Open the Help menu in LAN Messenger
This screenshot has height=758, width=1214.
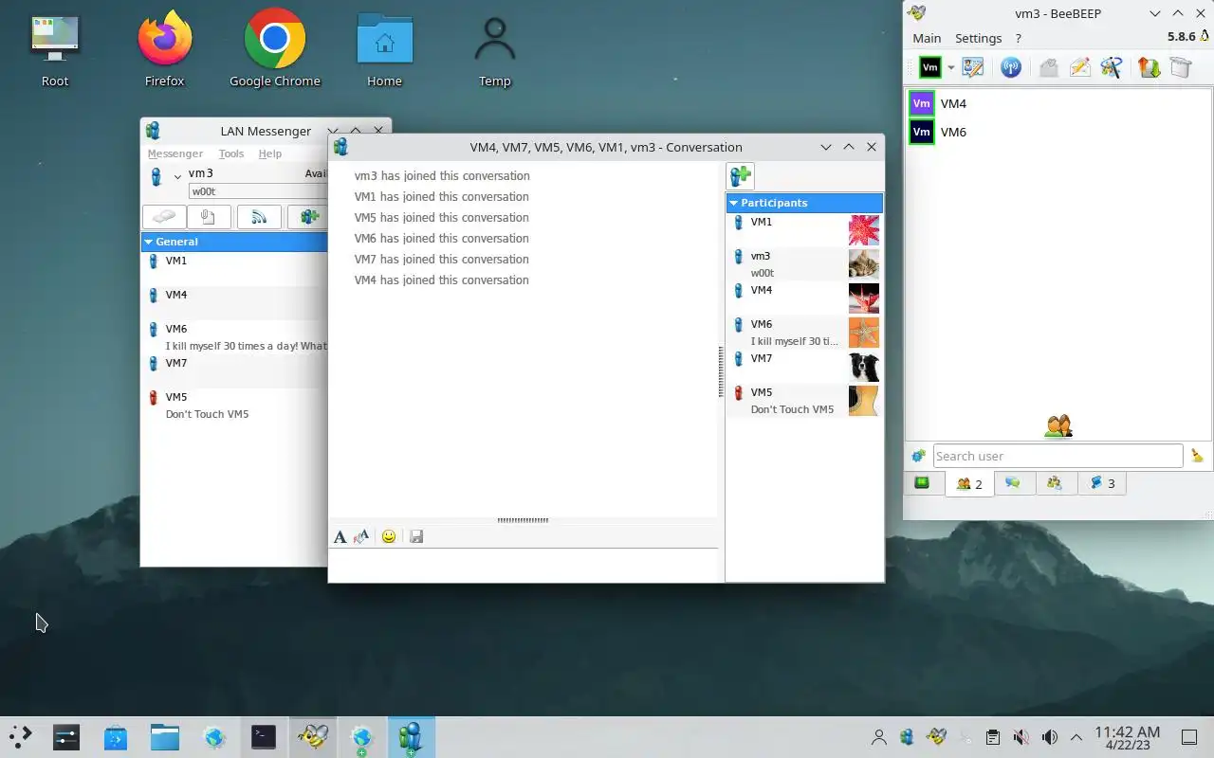point(270,153)
